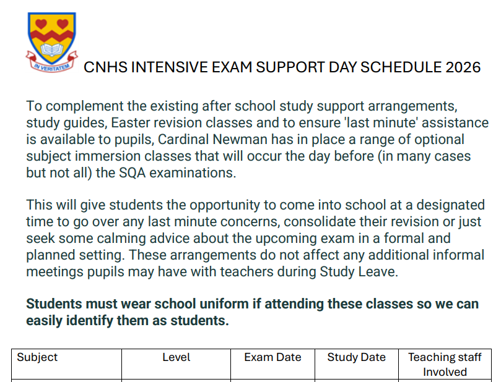Click the bold school uniform notice
Screen dimensions: 501x382
[252, 312]
